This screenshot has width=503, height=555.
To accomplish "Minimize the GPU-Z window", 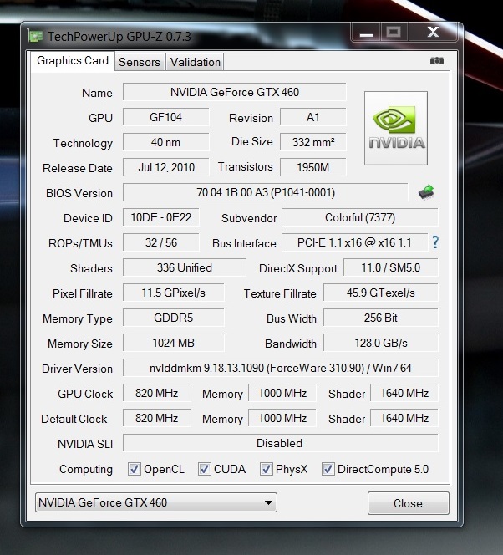I will coord(366,33).
